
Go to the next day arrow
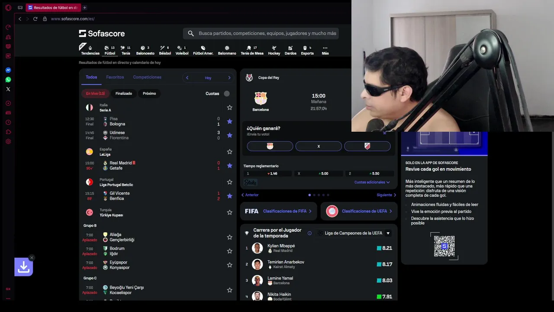point(229,78)
